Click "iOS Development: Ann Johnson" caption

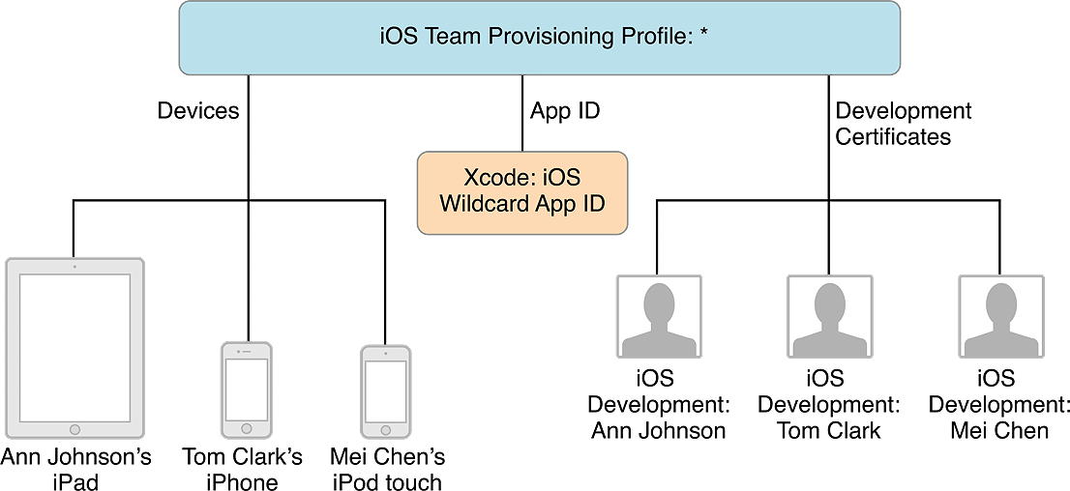click(659, 404)
